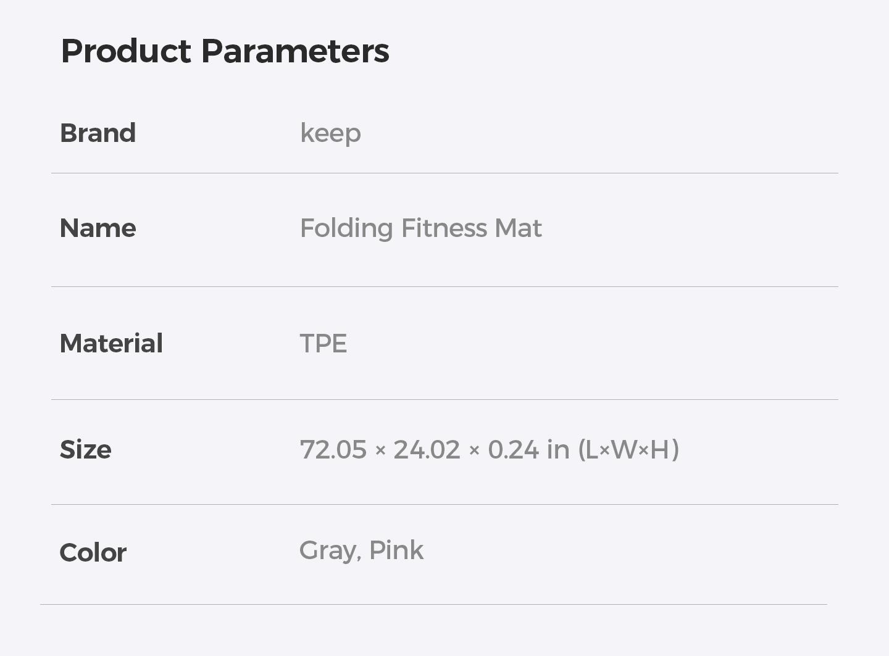Screen dimensions: 889x656
Task: Select the TPE material value
Action: (323, 344)
